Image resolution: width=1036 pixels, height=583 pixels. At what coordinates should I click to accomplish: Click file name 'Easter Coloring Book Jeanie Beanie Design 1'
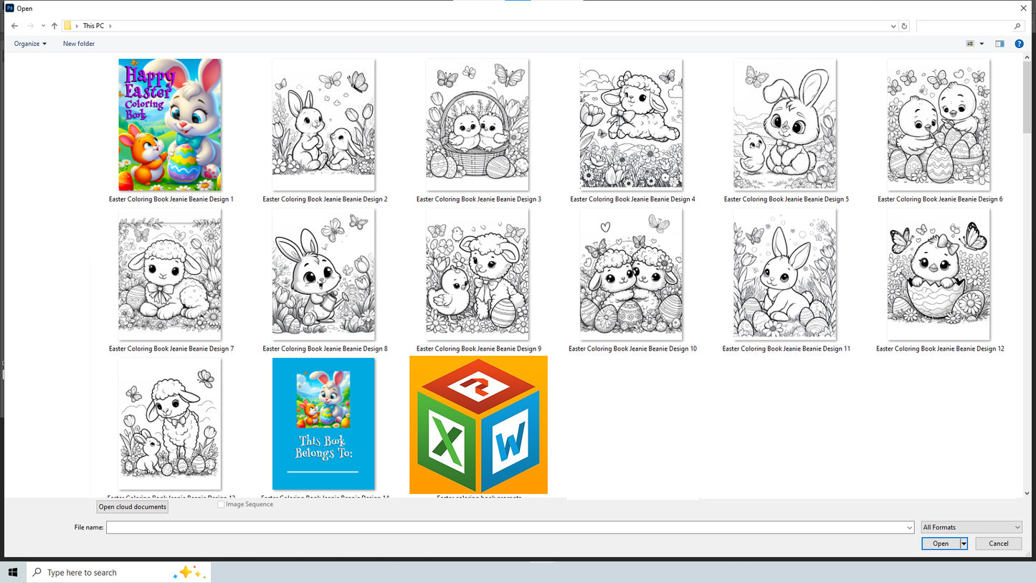(171, 199)
